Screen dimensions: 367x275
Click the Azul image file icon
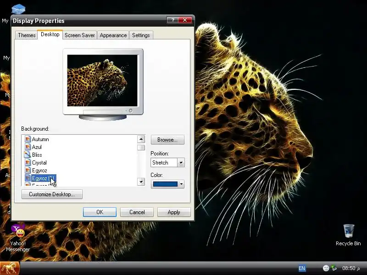pyautogui.click(x=28, y=147)
